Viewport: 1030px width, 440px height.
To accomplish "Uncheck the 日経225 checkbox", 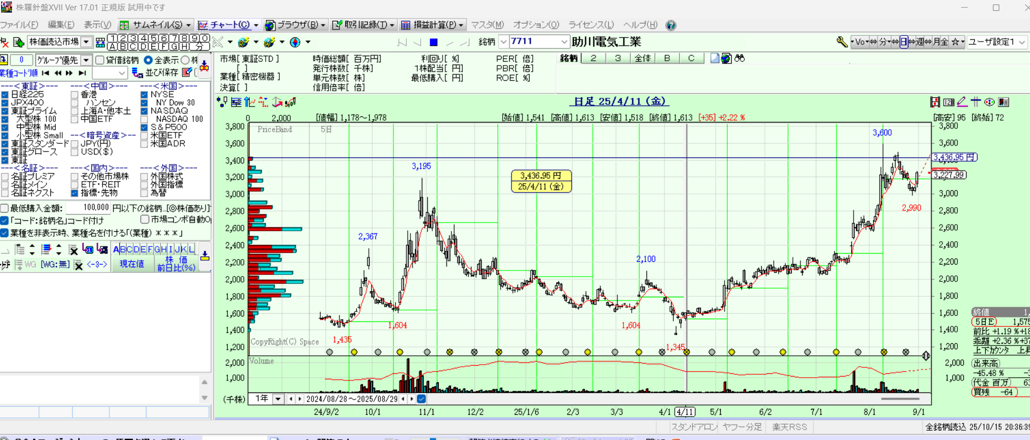I will click(5, 95).
